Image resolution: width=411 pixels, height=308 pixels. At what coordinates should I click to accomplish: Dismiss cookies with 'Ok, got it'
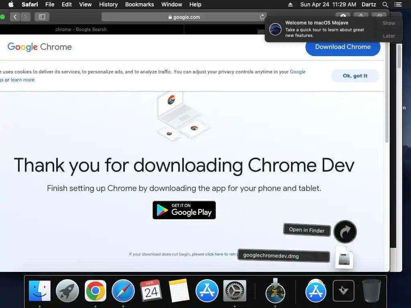point(355,76)
